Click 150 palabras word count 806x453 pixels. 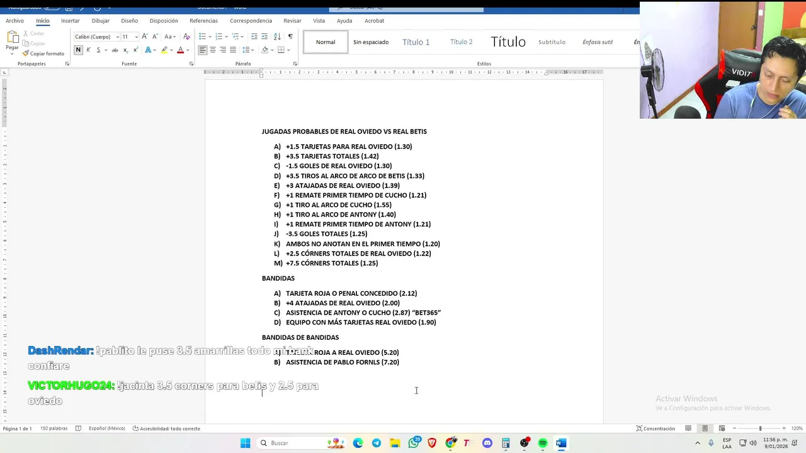[54, 428]
